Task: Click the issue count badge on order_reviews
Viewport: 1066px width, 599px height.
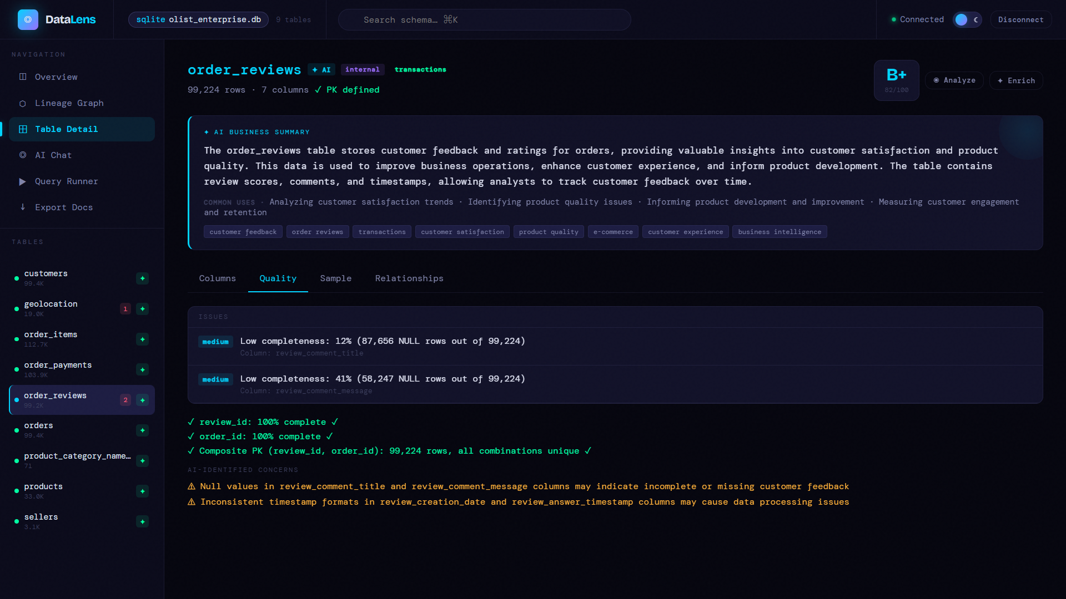Action: point(125,400)
